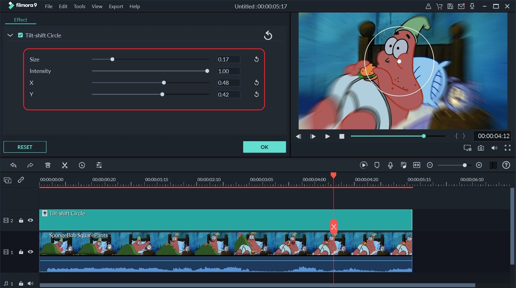Open the View menu
The image size is (516, 288).
click(97, 6)
